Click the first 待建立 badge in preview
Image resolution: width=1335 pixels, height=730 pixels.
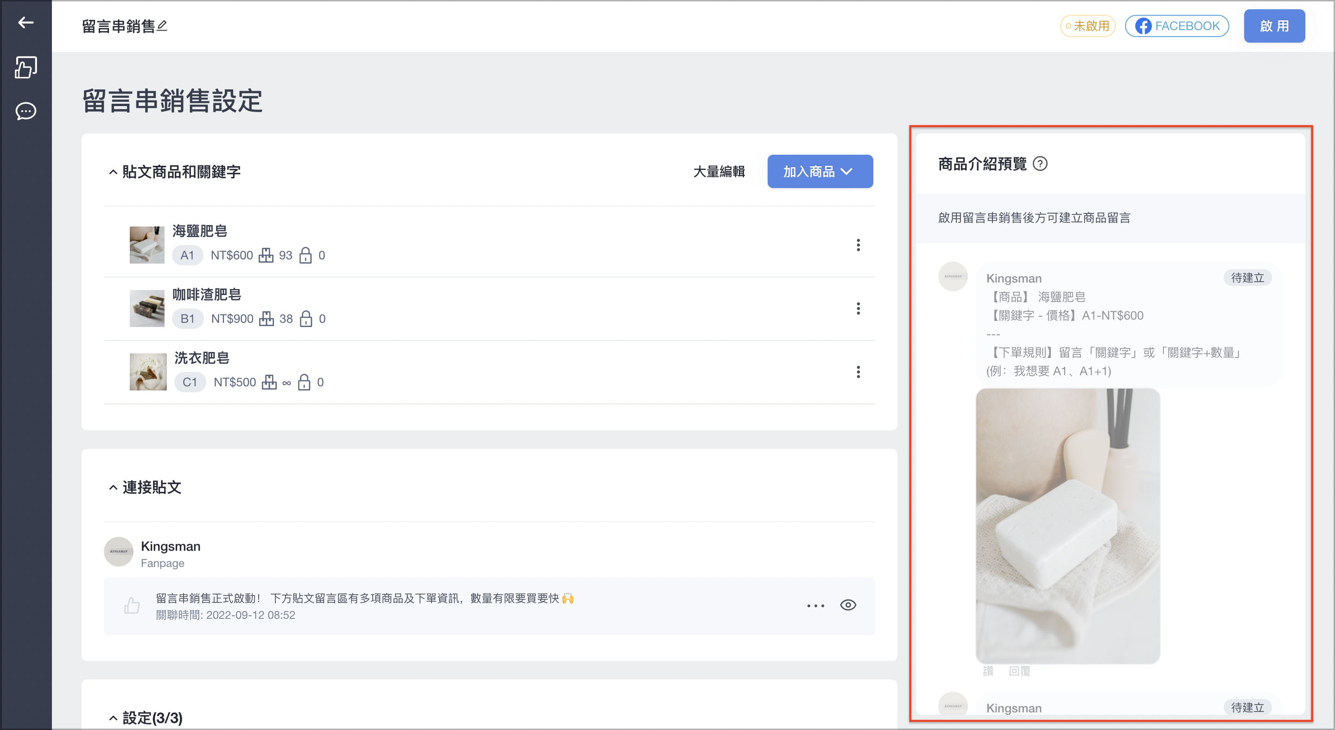tap(1247, 278)
